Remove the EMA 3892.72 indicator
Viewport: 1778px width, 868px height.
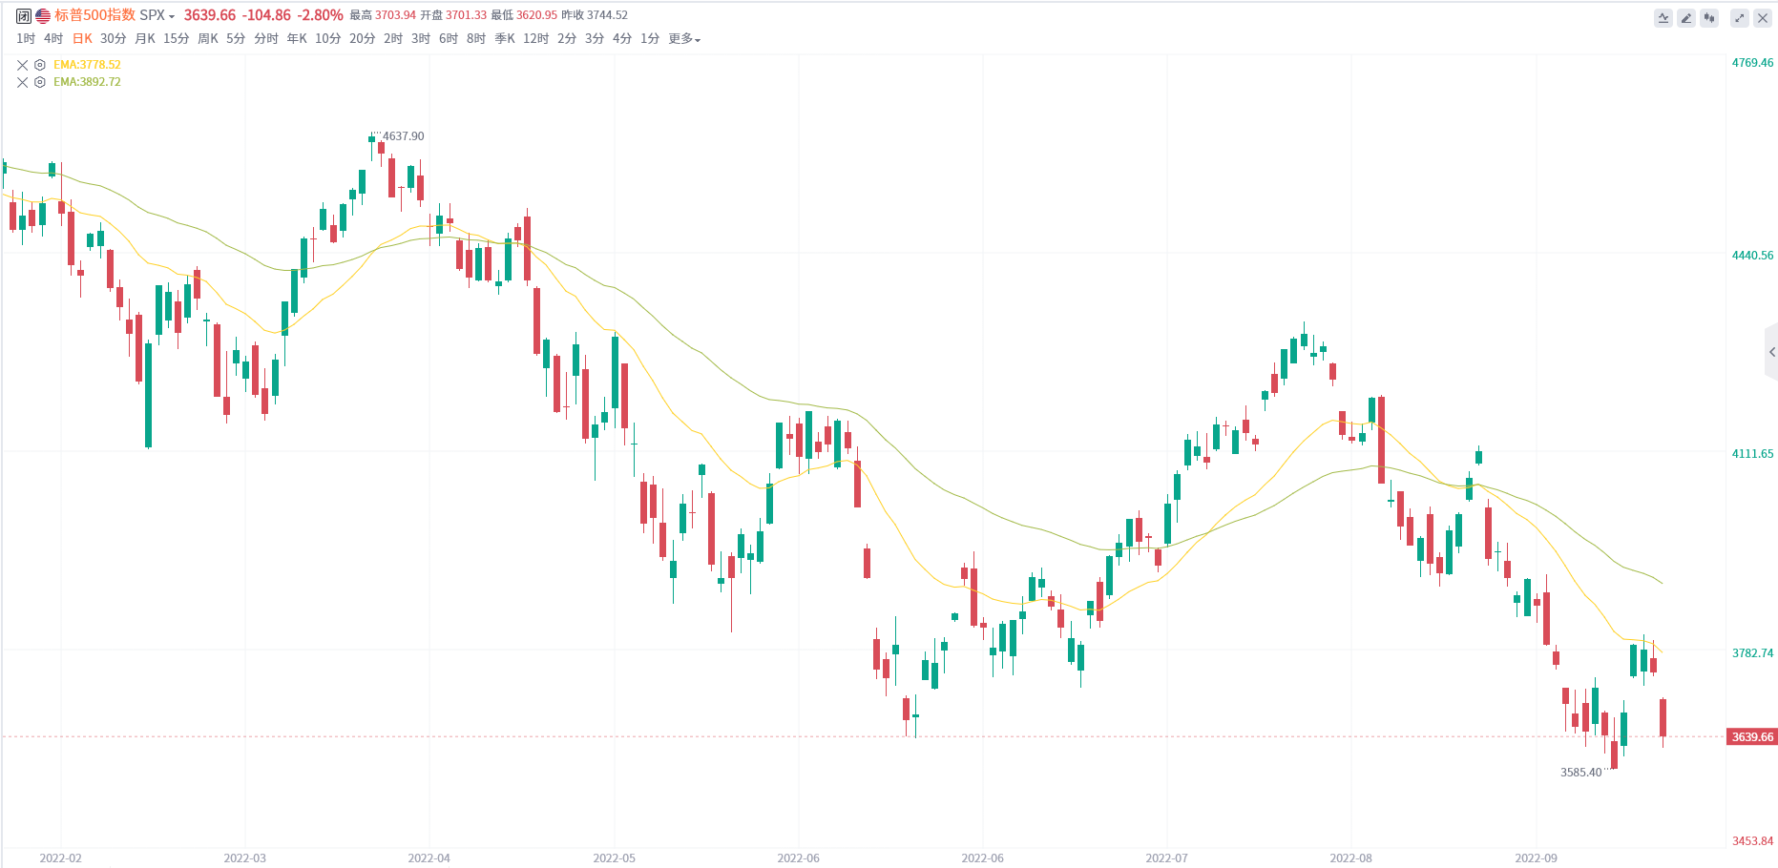click(23, 82)
